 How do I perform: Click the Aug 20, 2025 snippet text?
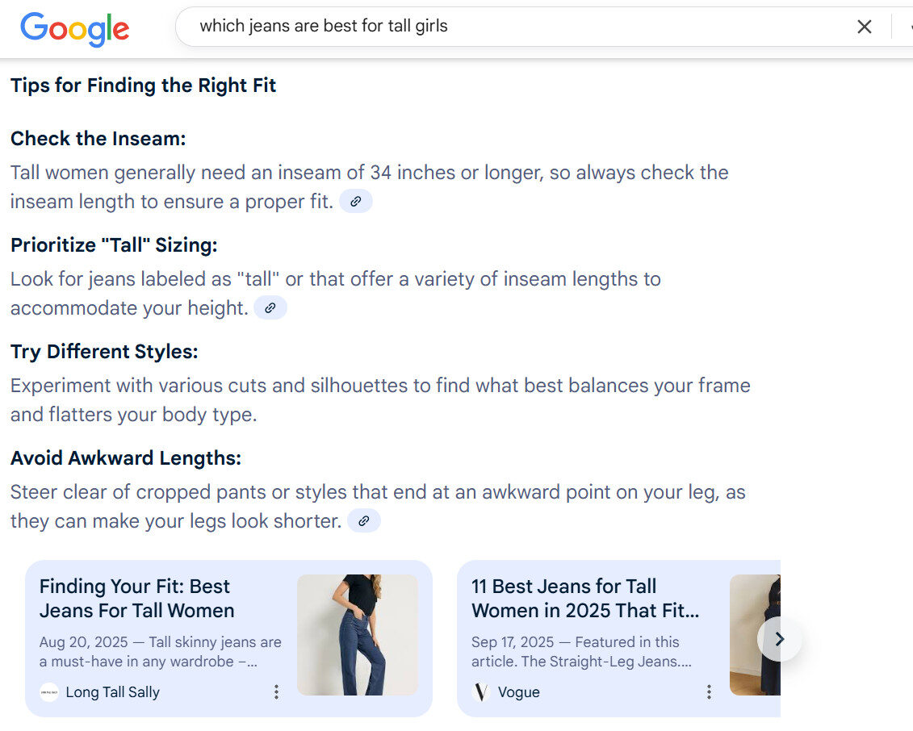click(160, 652)
